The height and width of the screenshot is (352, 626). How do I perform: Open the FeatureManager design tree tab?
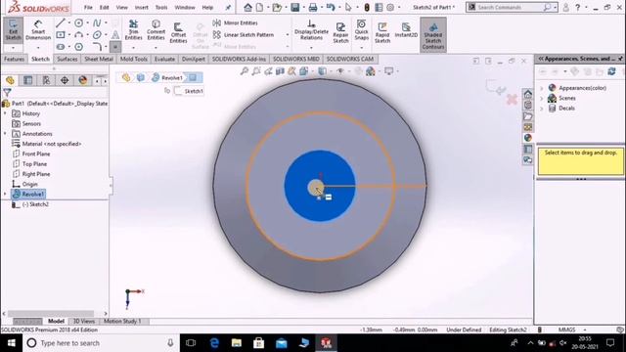click(x=10, y=80)
